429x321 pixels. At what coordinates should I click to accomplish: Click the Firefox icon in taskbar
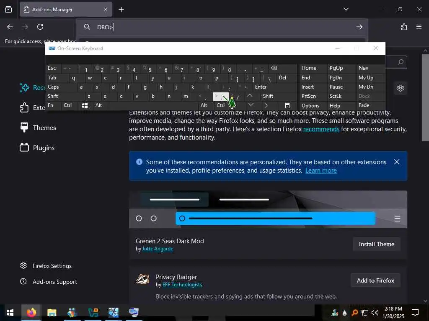(31, 312)
